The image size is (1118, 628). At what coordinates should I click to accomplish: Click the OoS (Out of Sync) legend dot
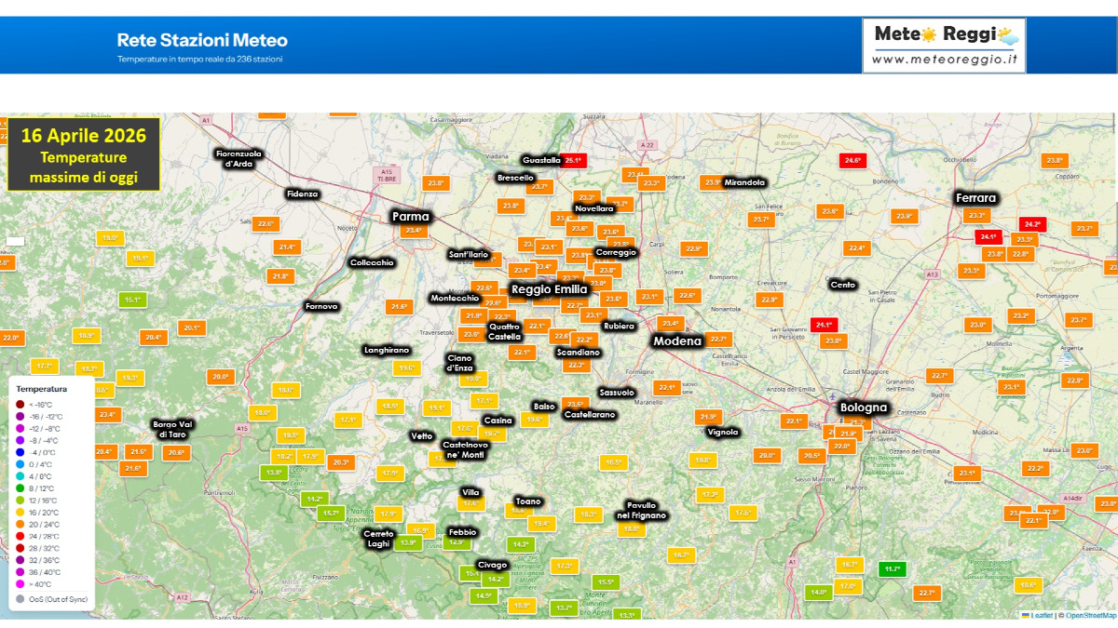[20, 599]
